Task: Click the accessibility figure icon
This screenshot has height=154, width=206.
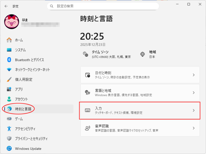Action: pos(9,129)
